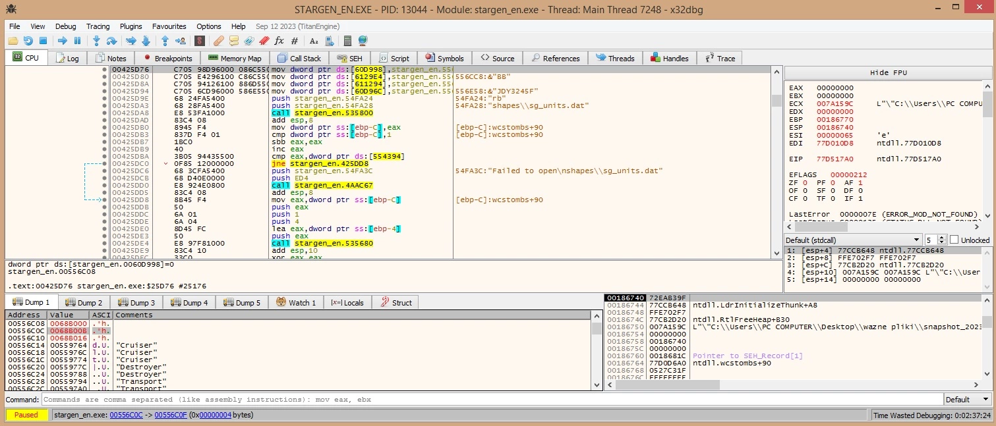Open the Watch 1 tab
996x426 pixels.
(x=296, y=302)
